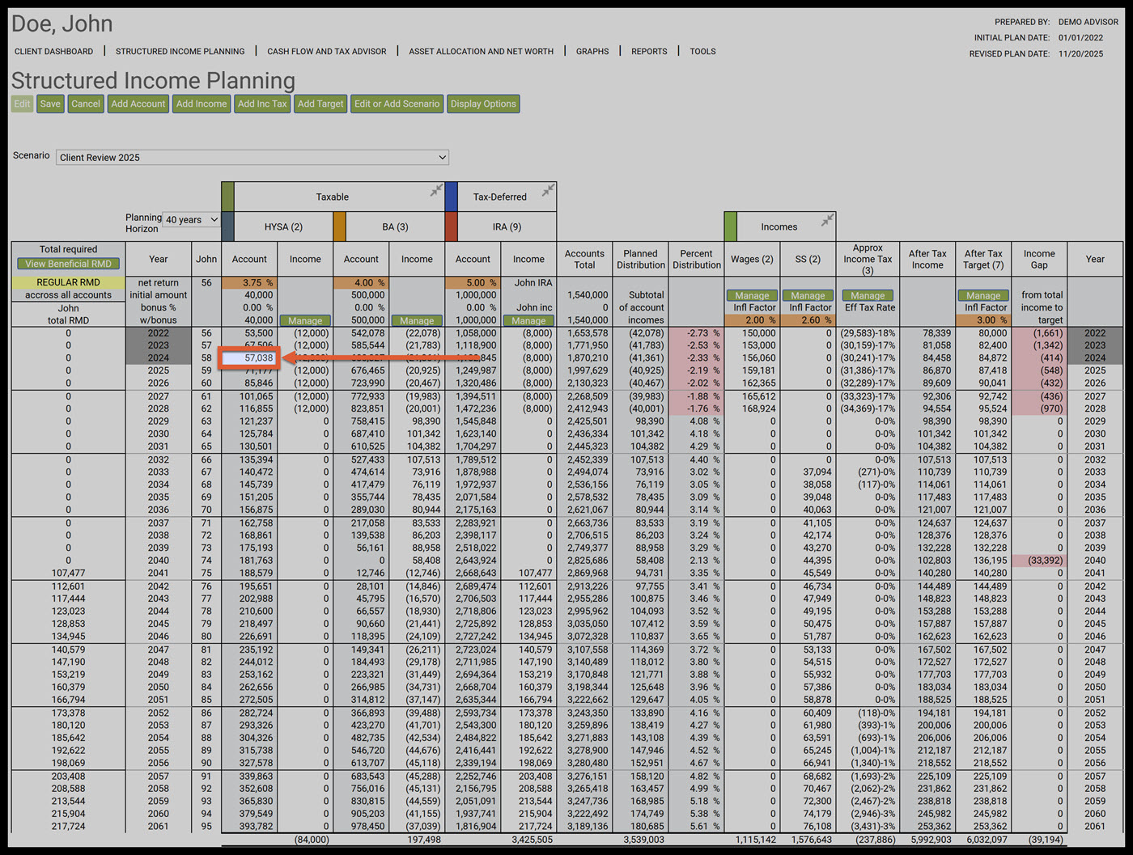The height and width of the screenshot is (855, 1133).
Task: Open the Graphs menu
Action: [x=592, y=51]
